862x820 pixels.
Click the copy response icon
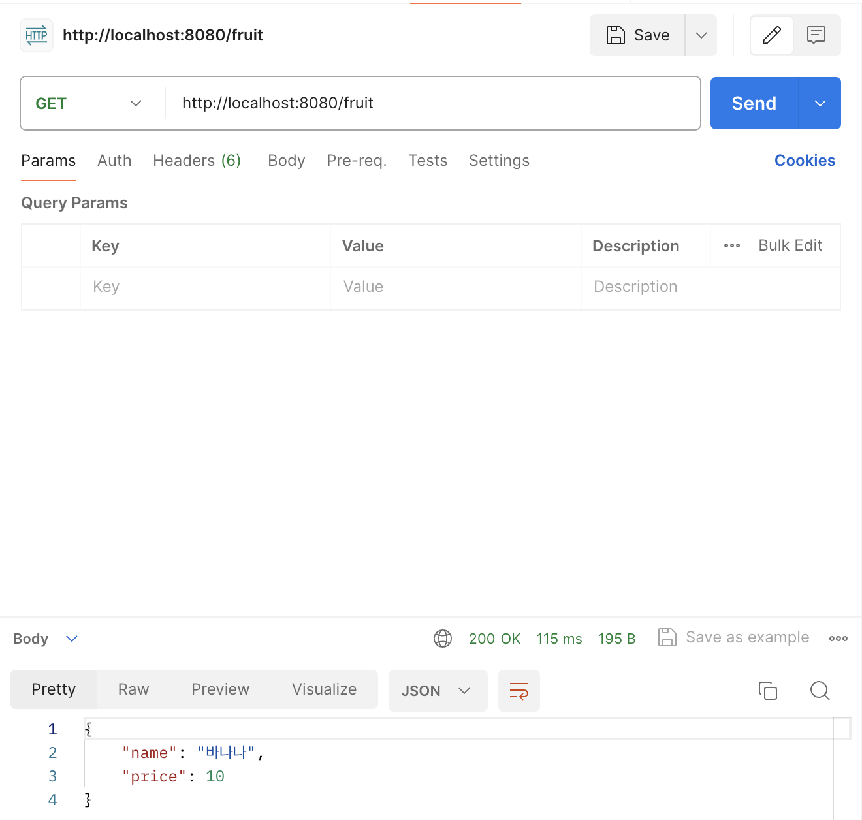click(x=768, y=690)
